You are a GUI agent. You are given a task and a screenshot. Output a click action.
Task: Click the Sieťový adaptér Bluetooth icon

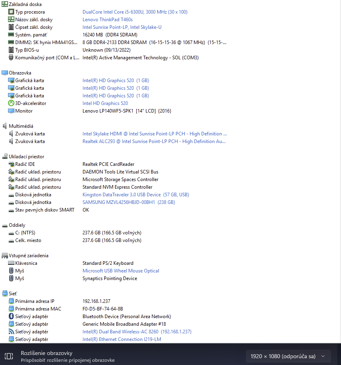[11, 316]
